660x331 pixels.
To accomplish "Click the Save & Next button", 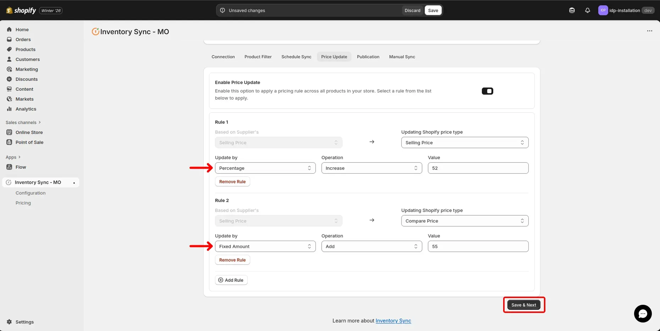I will (524, 305).
